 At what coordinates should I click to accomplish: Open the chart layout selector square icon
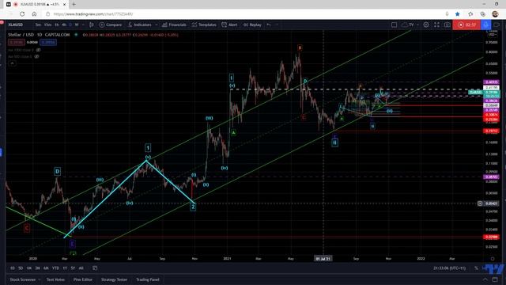[394, 25]
